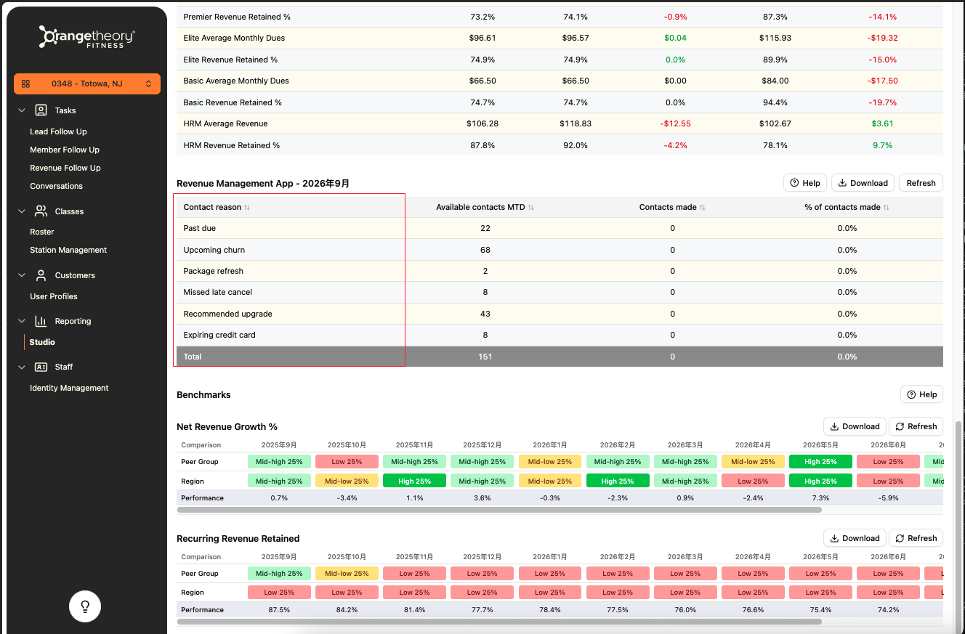Sort by Available contacts MTD icon
The width and height of the screenshot is (965, 634).
point(531,208)
